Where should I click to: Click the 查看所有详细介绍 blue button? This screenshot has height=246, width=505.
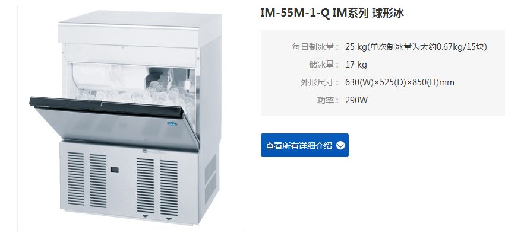304,145
